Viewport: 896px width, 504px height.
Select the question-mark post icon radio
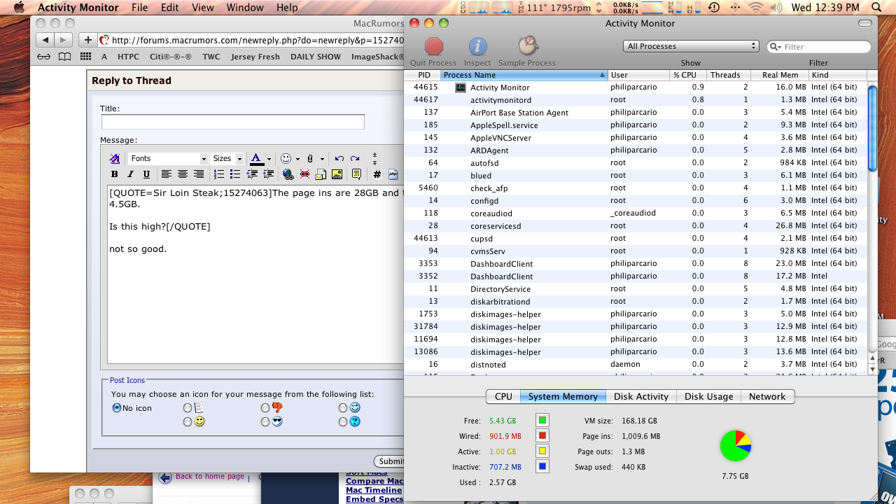click(343, 422)
